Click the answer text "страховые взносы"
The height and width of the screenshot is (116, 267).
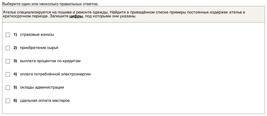(37, 34)
